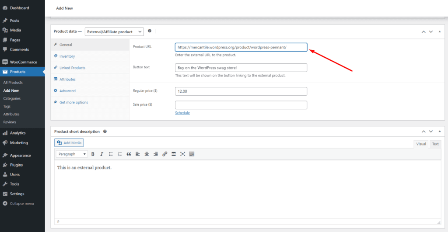Click the editor resize handle
Image resolution: width=448 pixels, height=232 pixels.
click(439, 222)
